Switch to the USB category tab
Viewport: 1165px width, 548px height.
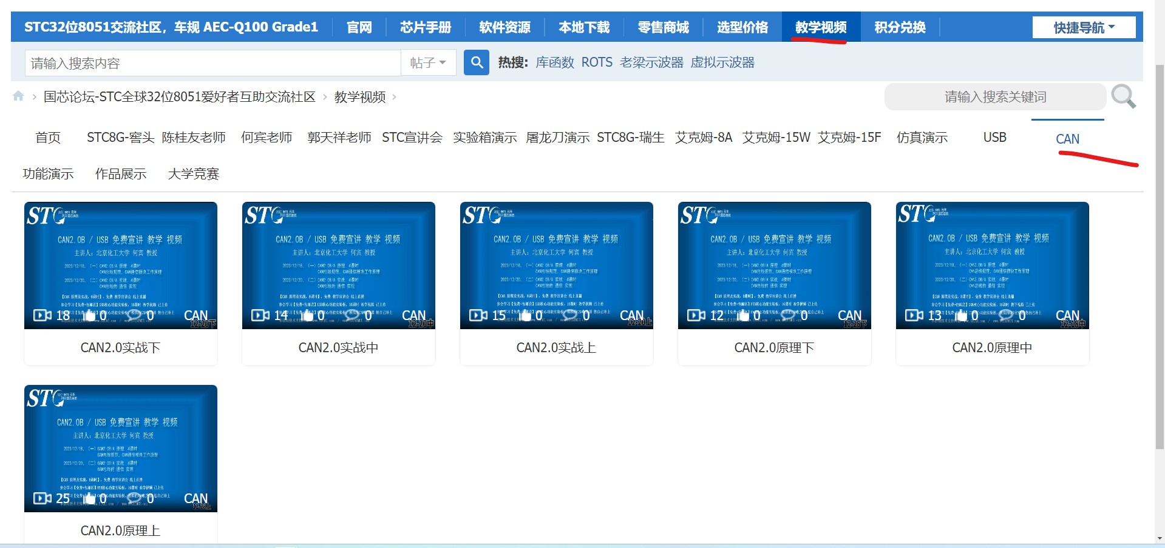point(995,138)
